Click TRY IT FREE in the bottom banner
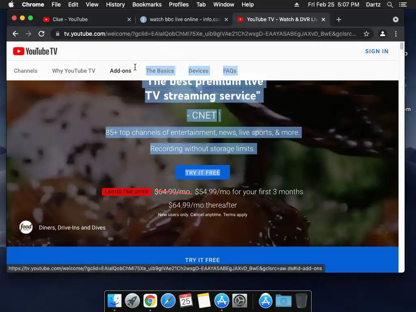The image size is (416, 312). [202, 260]
